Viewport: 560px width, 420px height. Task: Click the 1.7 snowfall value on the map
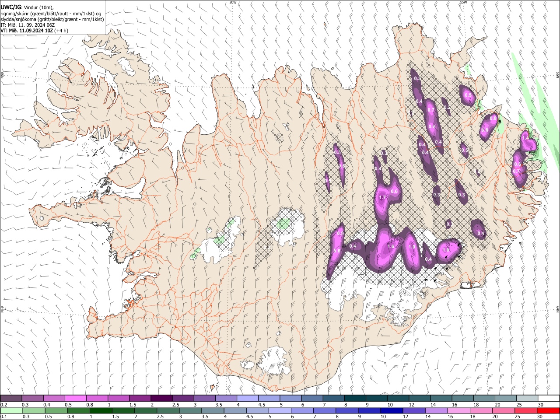pyautogui.click(x=382, y=198)
